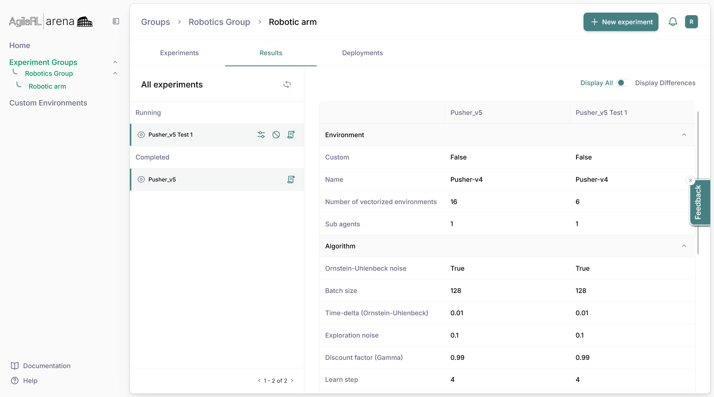The width and height of the screenshot is (714, 397).
Task: Switch to the Deployments tab
Action: pos(362,53)
